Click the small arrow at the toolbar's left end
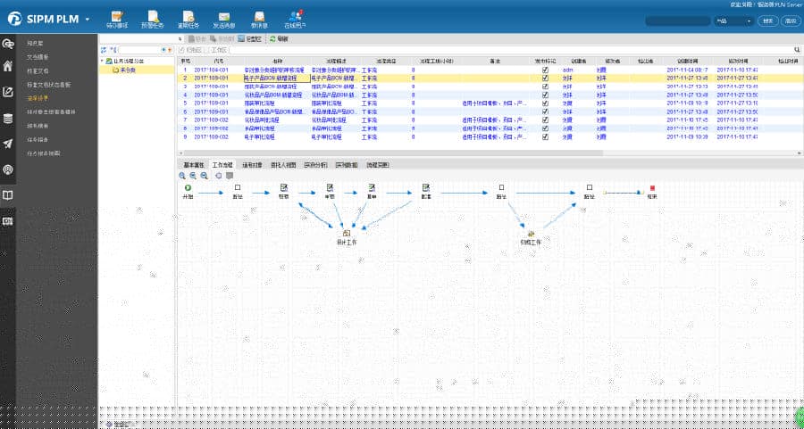Image resolution: width=804 pixels, height=429 pixels. click(180, 39)
